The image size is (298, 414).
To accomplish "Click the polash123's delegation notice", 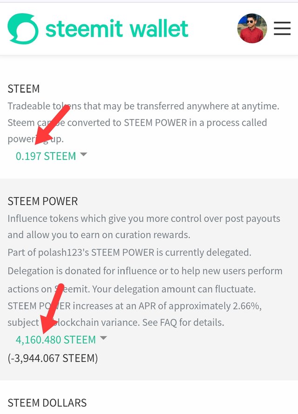I will (x=129, y=253).
